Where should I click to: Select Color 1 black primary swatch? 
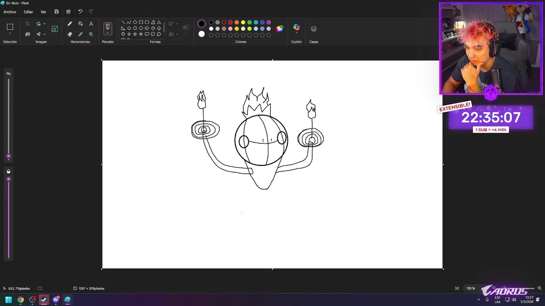click(201, 24)
